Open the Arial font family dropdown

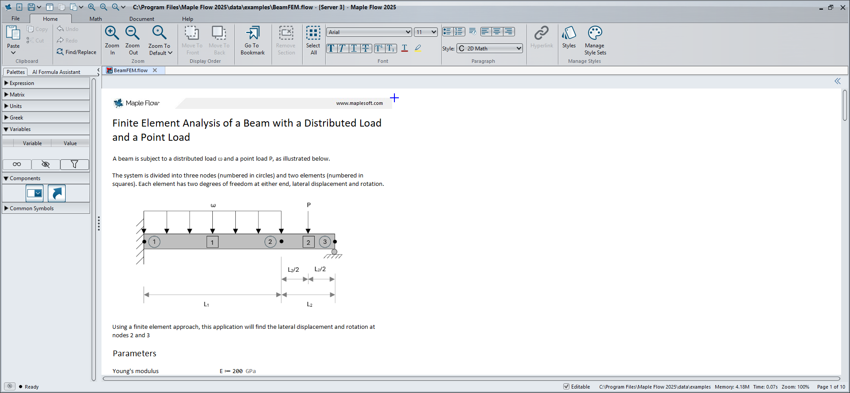(x=369, y=32)
